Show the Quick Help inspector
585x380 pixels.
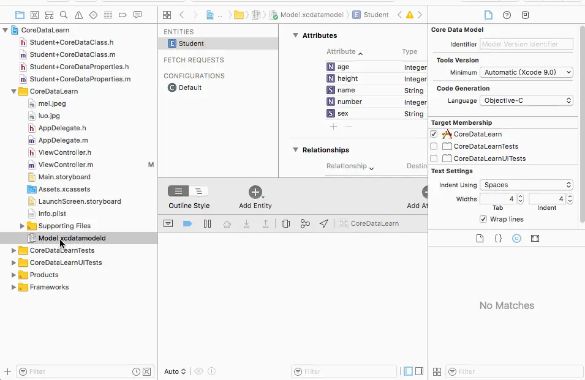[x=507, y=15]
